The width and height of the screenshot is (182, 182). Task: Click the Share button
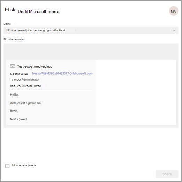(167, 174)
